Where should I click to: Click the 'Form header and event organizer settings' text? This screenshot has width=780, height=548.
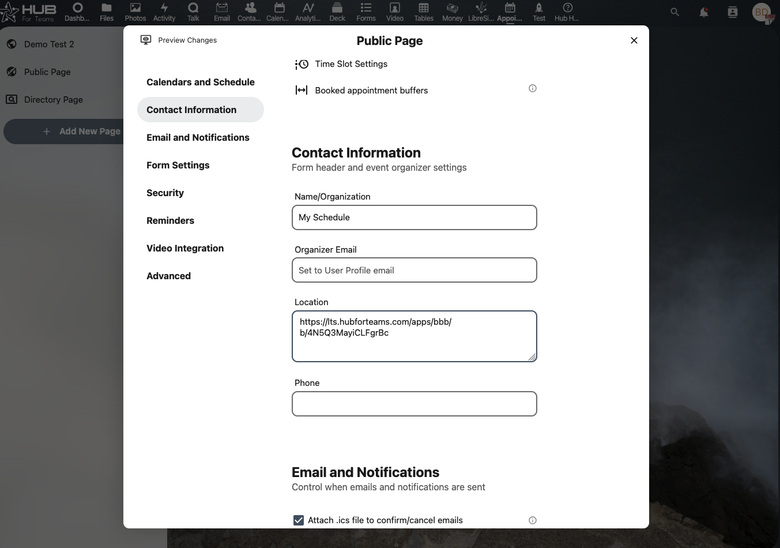[379, 167]
